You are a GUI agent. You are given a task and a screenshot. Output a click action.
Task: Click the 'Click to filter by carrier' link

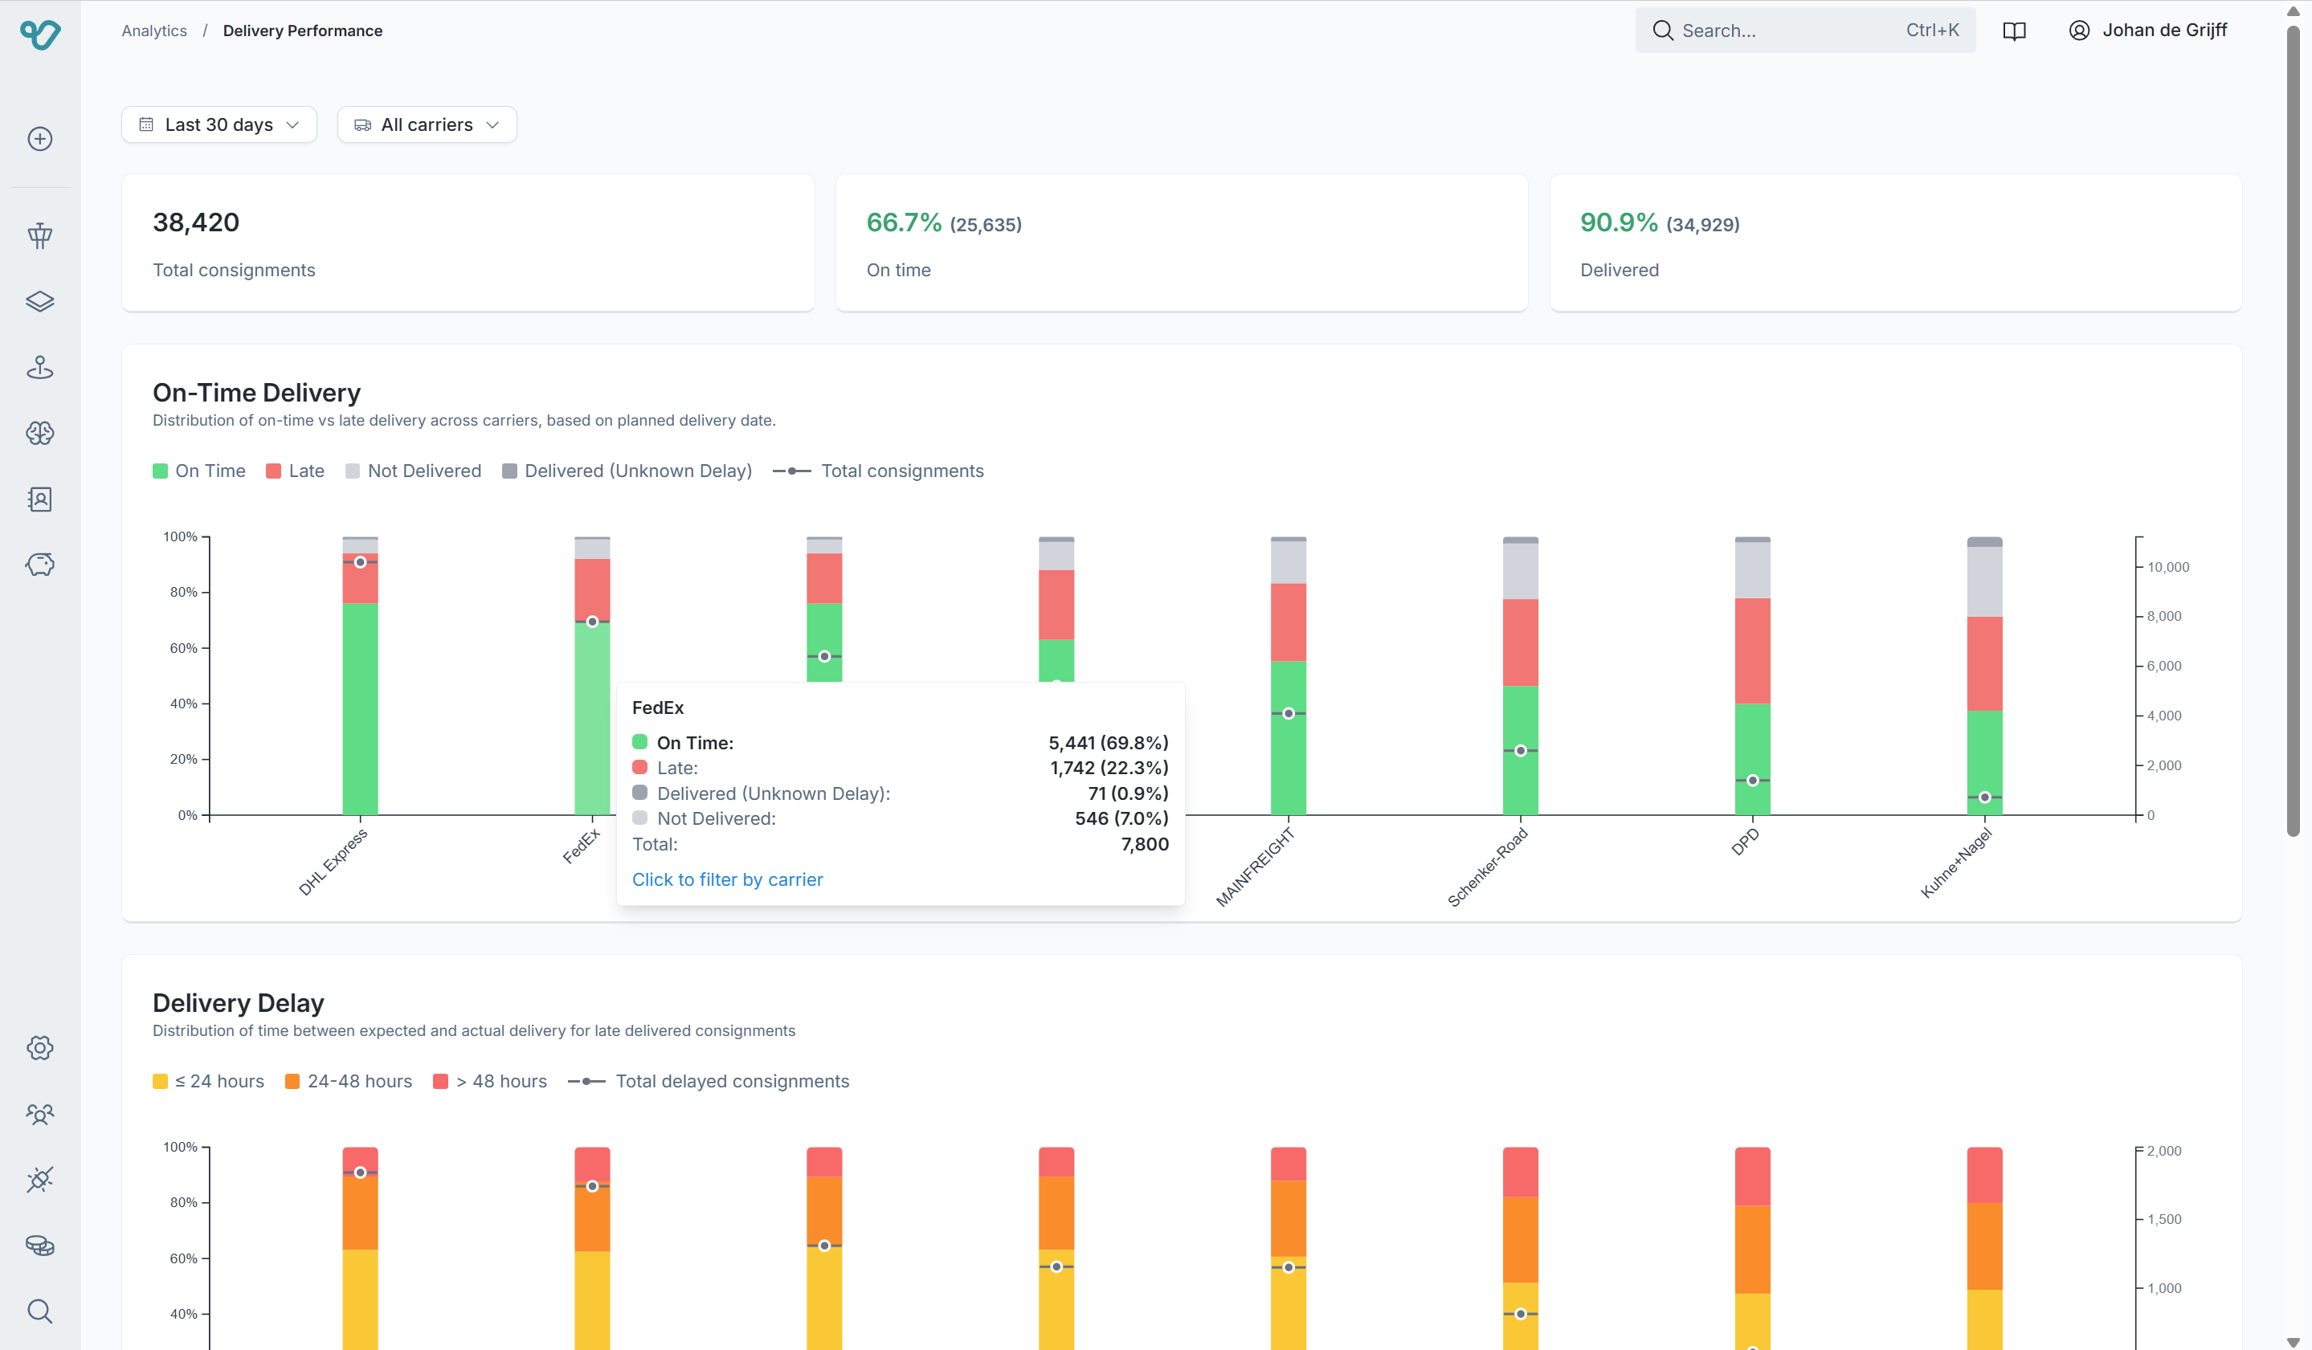coord(727,879)
